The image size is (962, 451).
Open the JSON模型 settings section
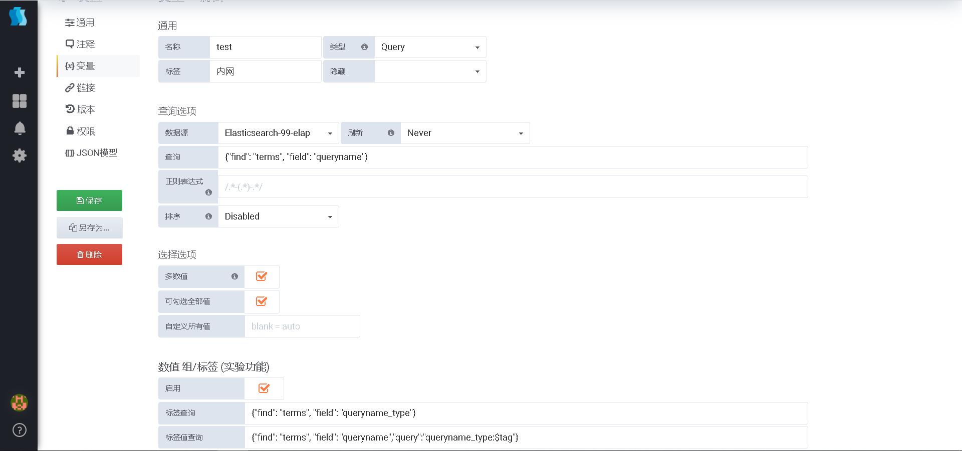coord(91,153)
